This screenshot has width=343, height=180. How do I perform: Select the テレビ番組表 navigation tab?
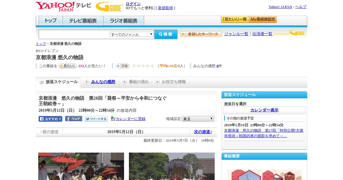point(83,21)
